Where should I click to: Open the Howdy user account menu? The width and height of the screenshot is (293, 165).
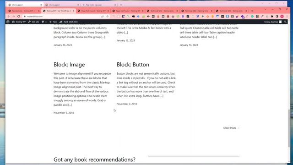point(272,22)
